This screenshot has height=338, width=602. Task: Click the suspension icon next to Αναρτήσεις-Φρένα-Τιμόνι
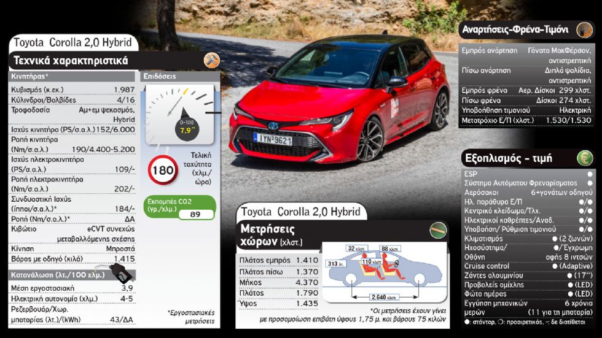[584, 29]
